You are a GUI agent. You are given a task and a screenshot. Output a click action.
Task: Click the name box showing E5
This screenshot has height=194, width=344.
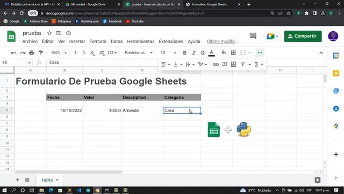click(16, 63)
